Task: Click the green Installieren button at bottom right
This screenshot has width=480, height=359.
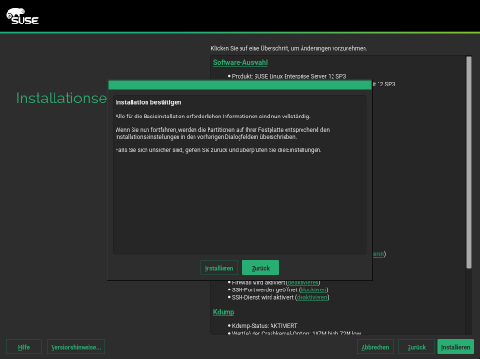Action: [x=456, y=347]
